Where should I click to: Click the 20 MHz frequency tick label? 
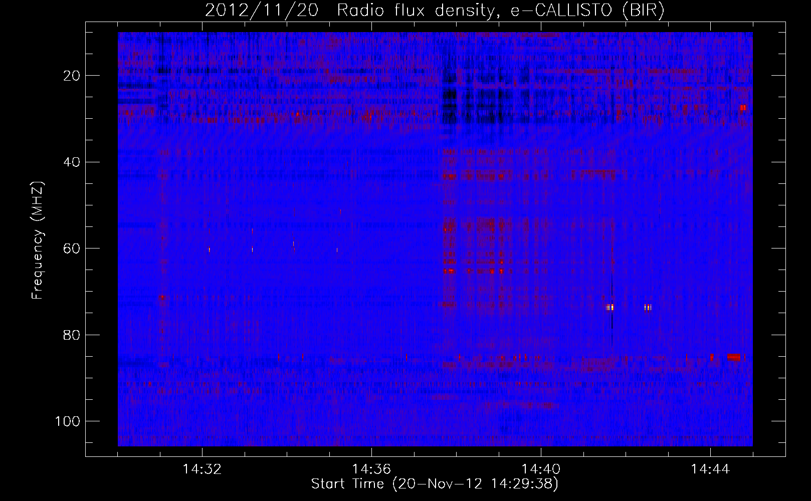(72, 76)
